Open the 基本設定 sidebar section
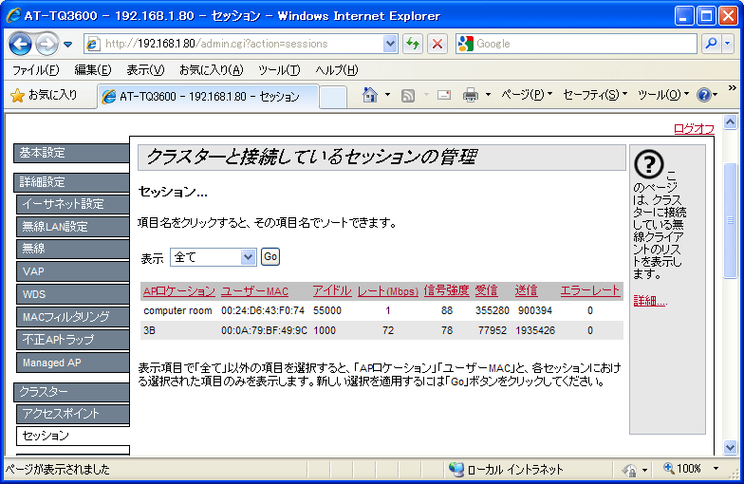 pos(71,154)
